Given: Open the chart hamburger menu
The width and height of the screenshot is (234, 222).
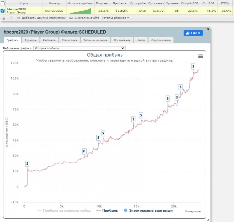Looking at the screenshot, I should pos(201,57).
